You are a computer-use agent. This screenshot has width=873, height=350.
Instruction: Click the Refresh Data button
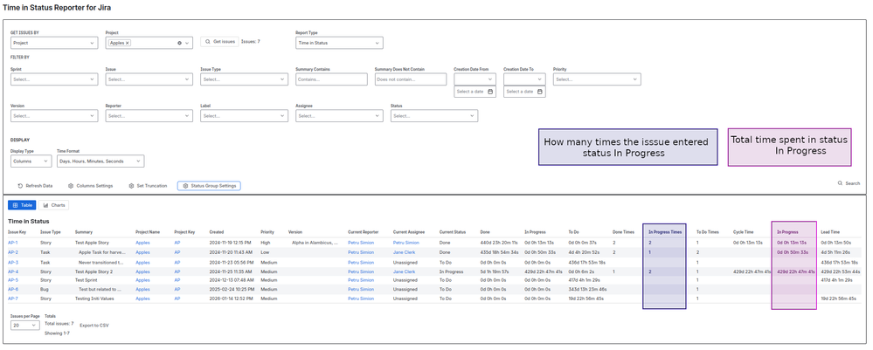36,186
